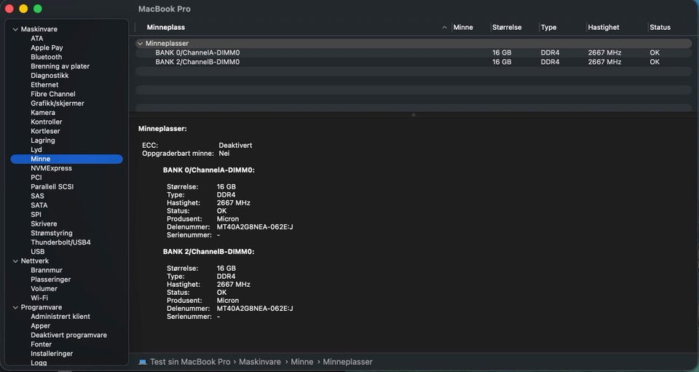Collapse the Maskinvare section
The width and height of the screenshot is (699, 372).
pyautogui.click(x=15, y=29)
